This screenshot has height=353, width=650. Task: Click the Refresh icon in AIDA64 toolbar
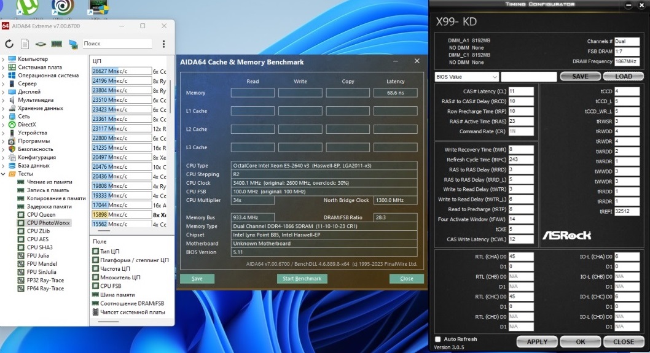[9, 44]
